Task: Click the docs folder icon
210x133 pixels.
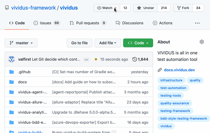Action: pos(12,82)
